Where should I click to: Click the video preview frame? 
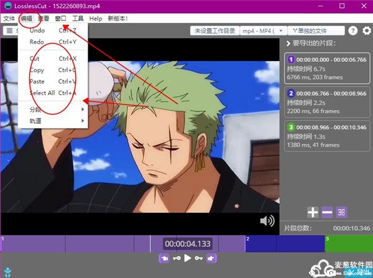[x=140, y=137]
